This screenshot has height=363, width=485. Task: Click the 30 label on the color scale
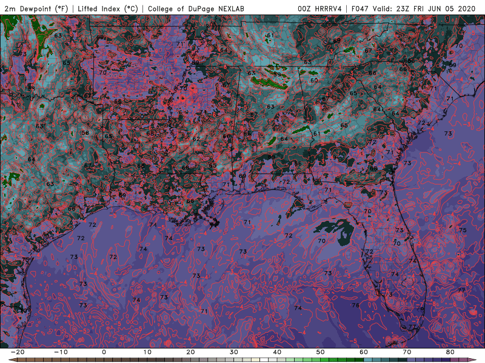pos(234,352)
